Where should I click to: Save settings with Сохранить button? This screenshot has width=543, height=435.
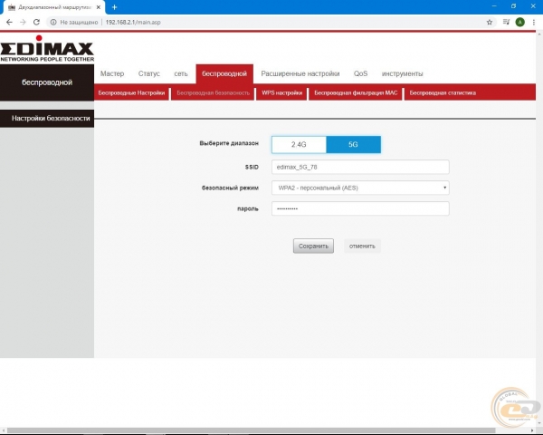point(313,246)
